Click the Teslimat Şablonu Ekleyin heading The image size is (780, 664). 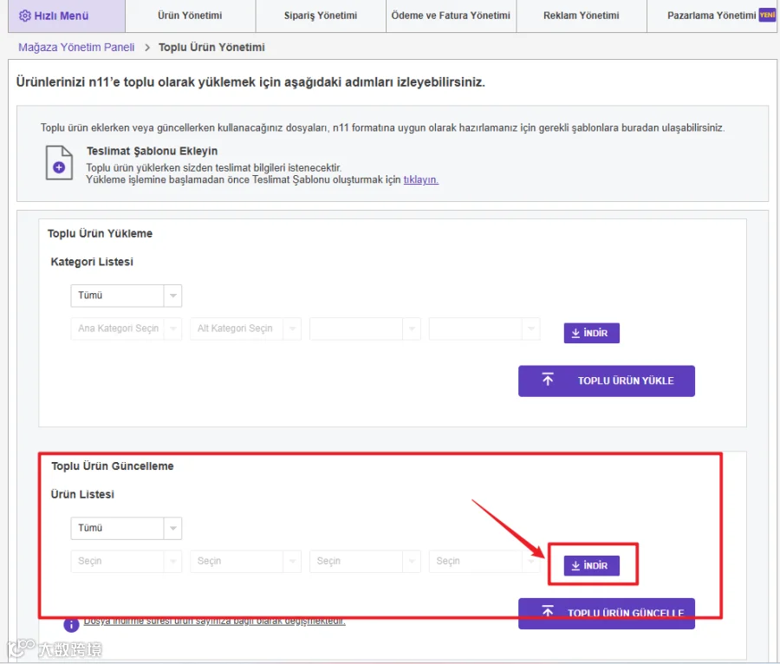tap(152, 151)
